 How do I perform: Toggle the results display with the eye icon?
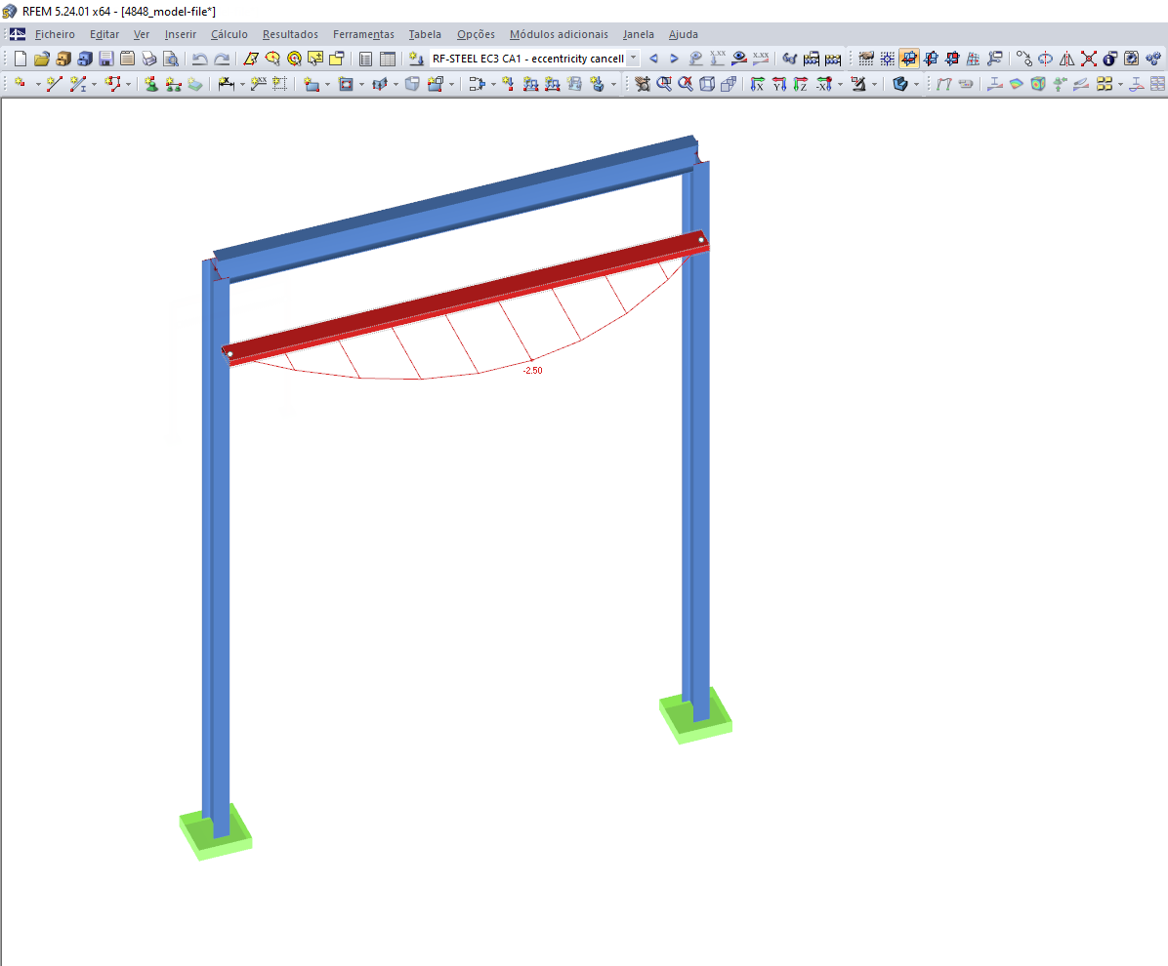click(x=739, y=58)
